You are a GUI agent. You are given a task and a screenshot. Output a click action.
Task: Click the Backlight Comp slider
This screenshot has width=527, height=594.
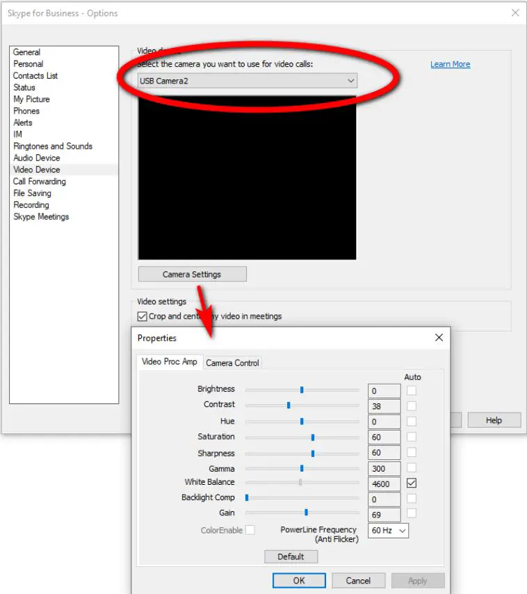(x=302, y=498)
